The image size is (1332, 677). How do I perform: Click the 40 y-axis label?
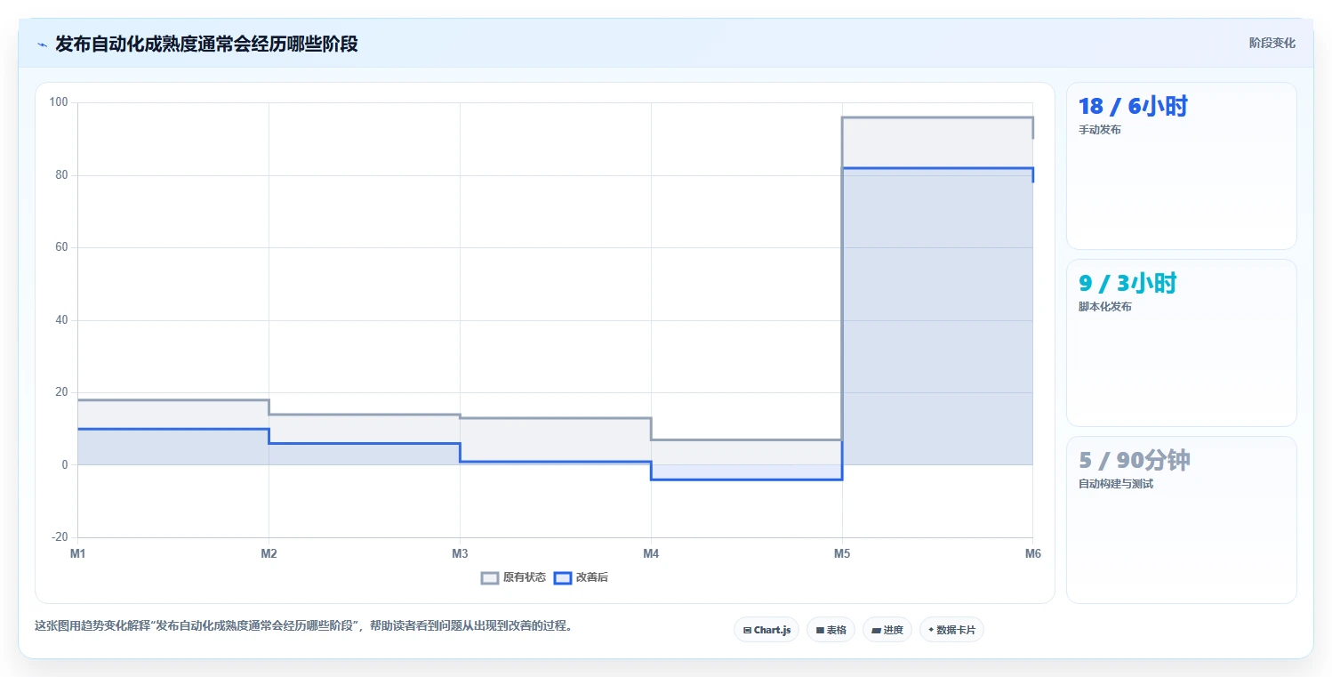(x=62, y=320)
